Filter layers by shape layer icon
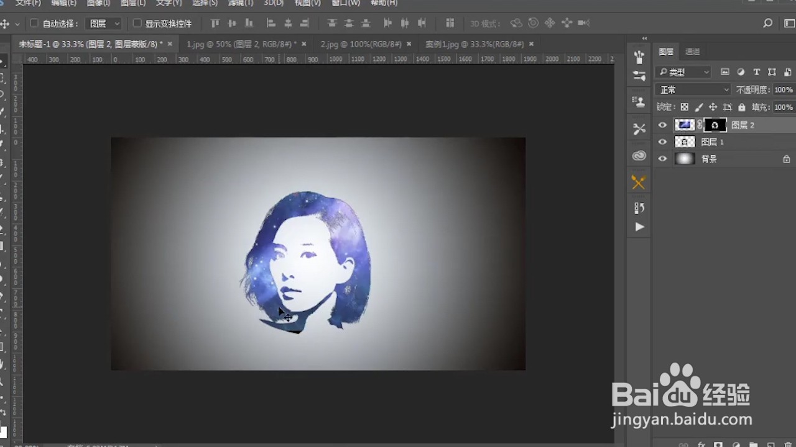This screenshot has height=447, width=796. [x=772, y=72]
